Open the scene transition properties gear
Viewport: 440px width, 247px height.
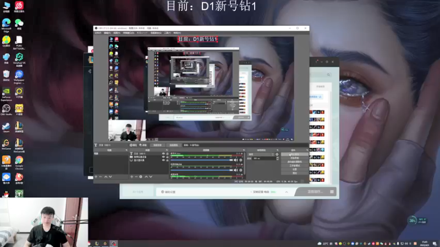(277, 154)
